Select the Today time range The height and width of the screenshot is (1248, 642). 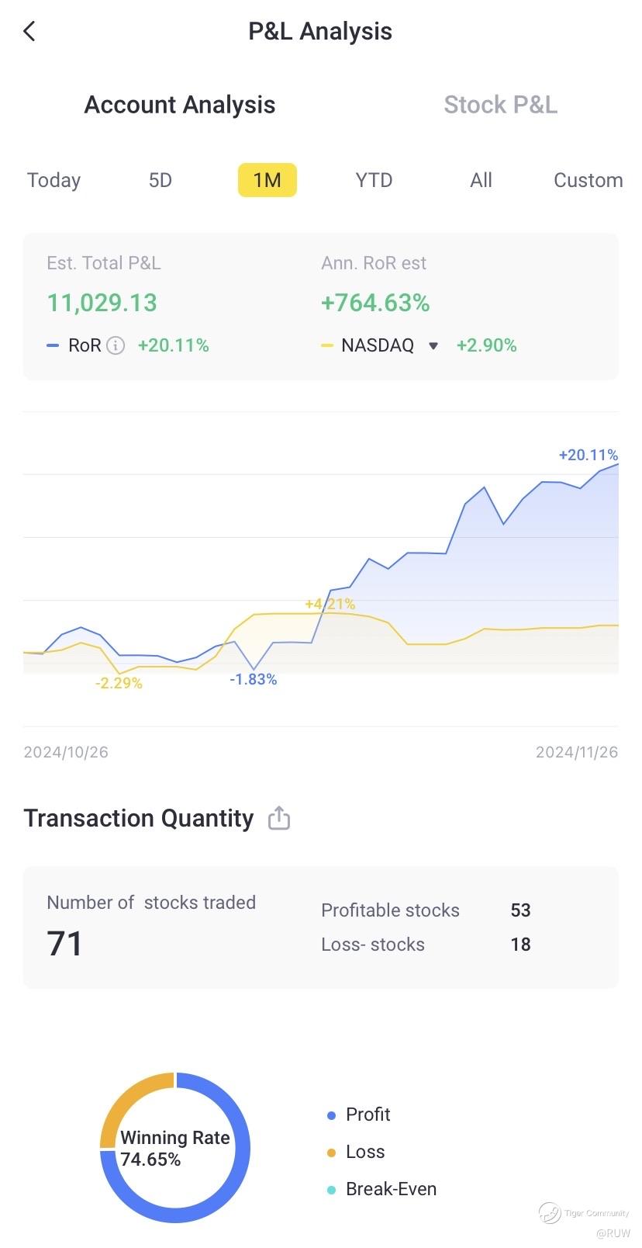coord(53,180)
